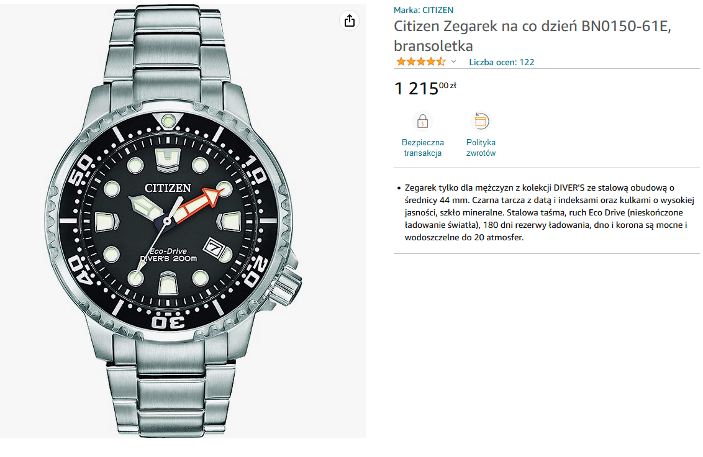
Task: Click the 1 215 zł price
Action: (425, 88)
